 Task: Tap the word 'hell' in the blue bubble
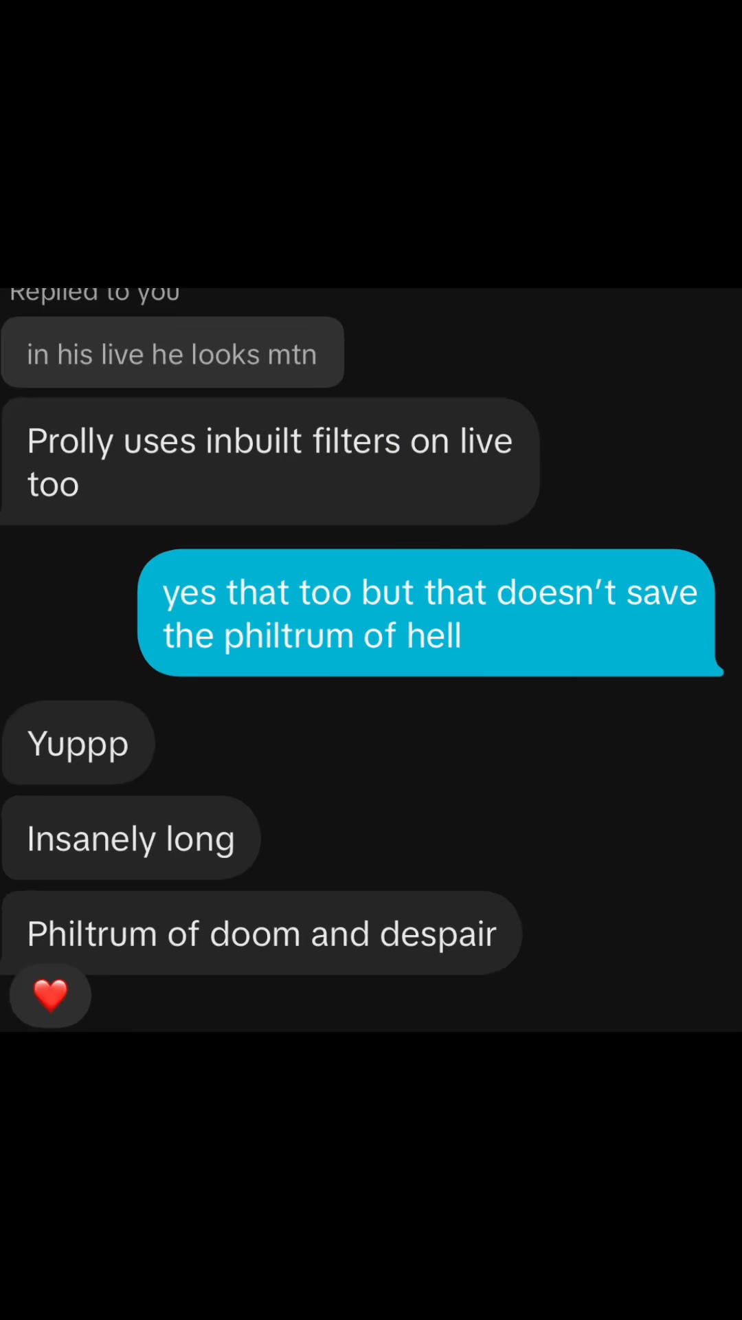point(434,635)
